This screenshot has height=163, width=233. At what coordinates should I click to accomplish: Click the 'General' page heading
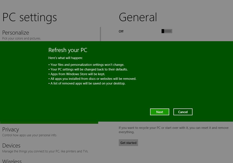pos(138,17)
